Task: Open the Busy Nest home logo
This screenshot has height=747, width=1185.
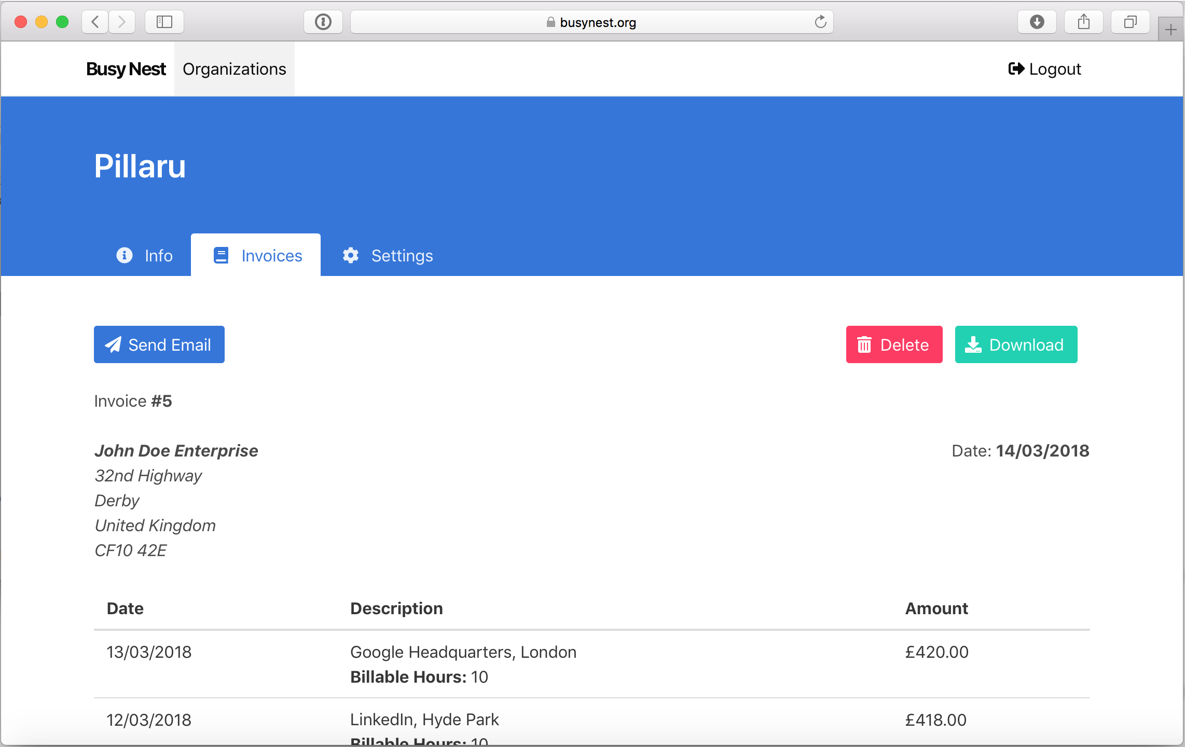Action: pos(126,69)
